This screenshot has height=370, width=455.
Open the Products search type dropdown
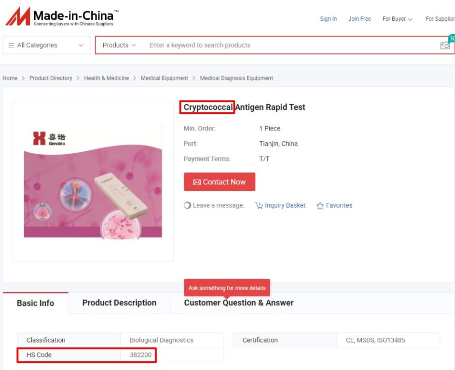120,45
